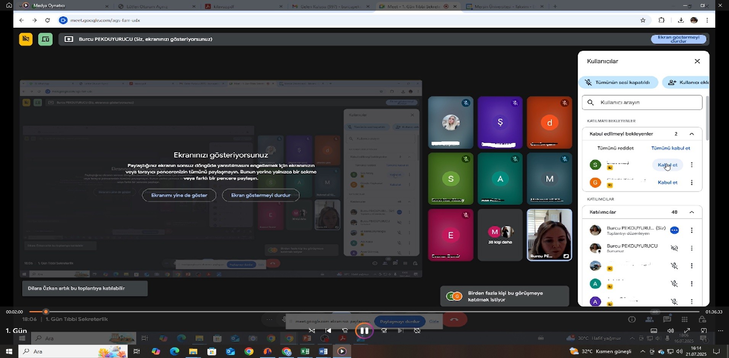Collapse the Kabul edilmeyi bekleyenler section
This screenshot has height=358, width=729.
coord(692,134)
